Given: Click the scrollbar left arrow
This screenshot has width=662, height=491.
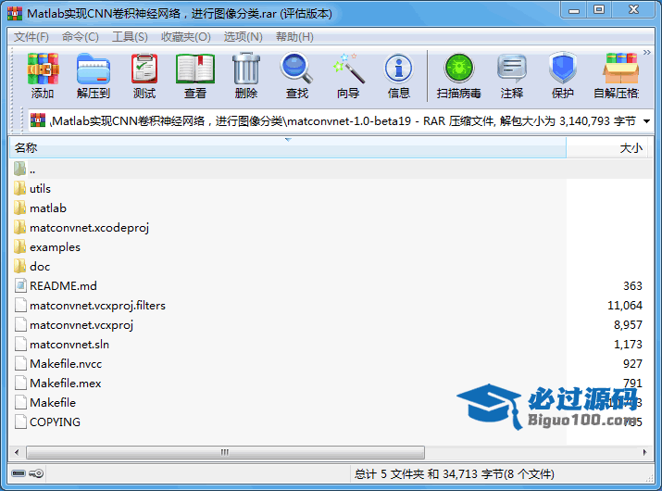Looking at the screenshot, I should point(17,452).
